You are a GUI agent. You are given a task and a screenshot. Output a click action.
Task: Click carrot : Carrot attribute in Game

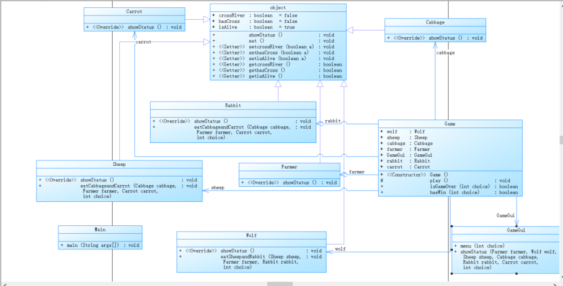[405, 166]
